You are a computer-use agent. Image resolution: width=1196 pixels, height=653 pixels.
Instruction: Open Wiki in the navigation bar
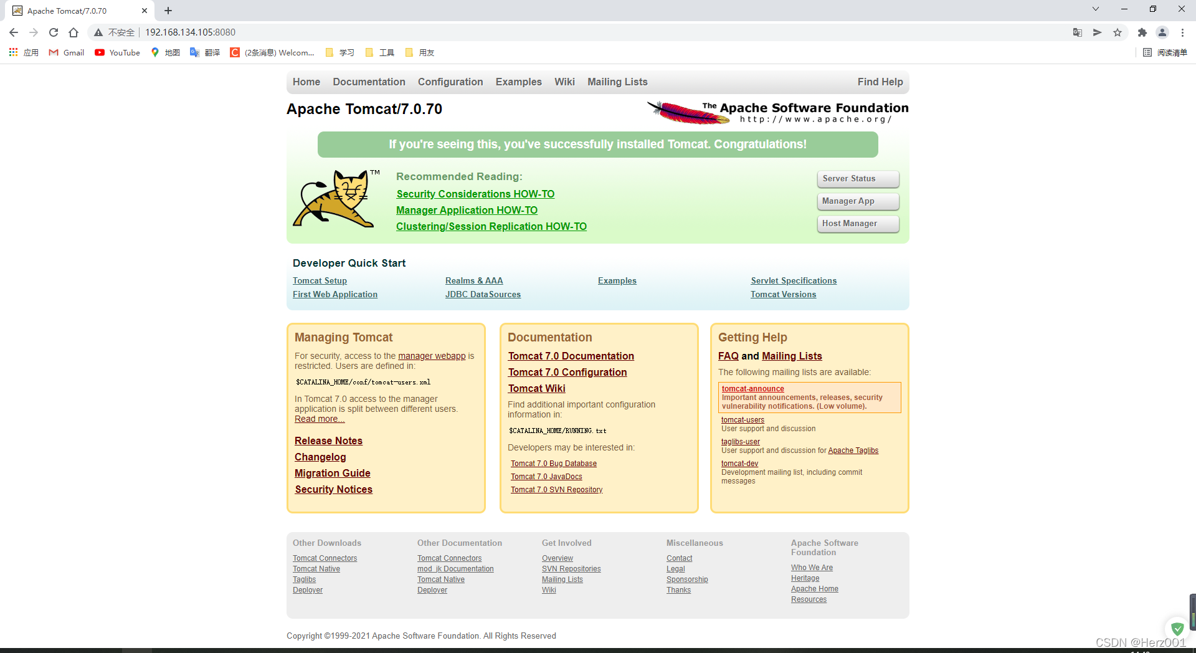(564, 82)
